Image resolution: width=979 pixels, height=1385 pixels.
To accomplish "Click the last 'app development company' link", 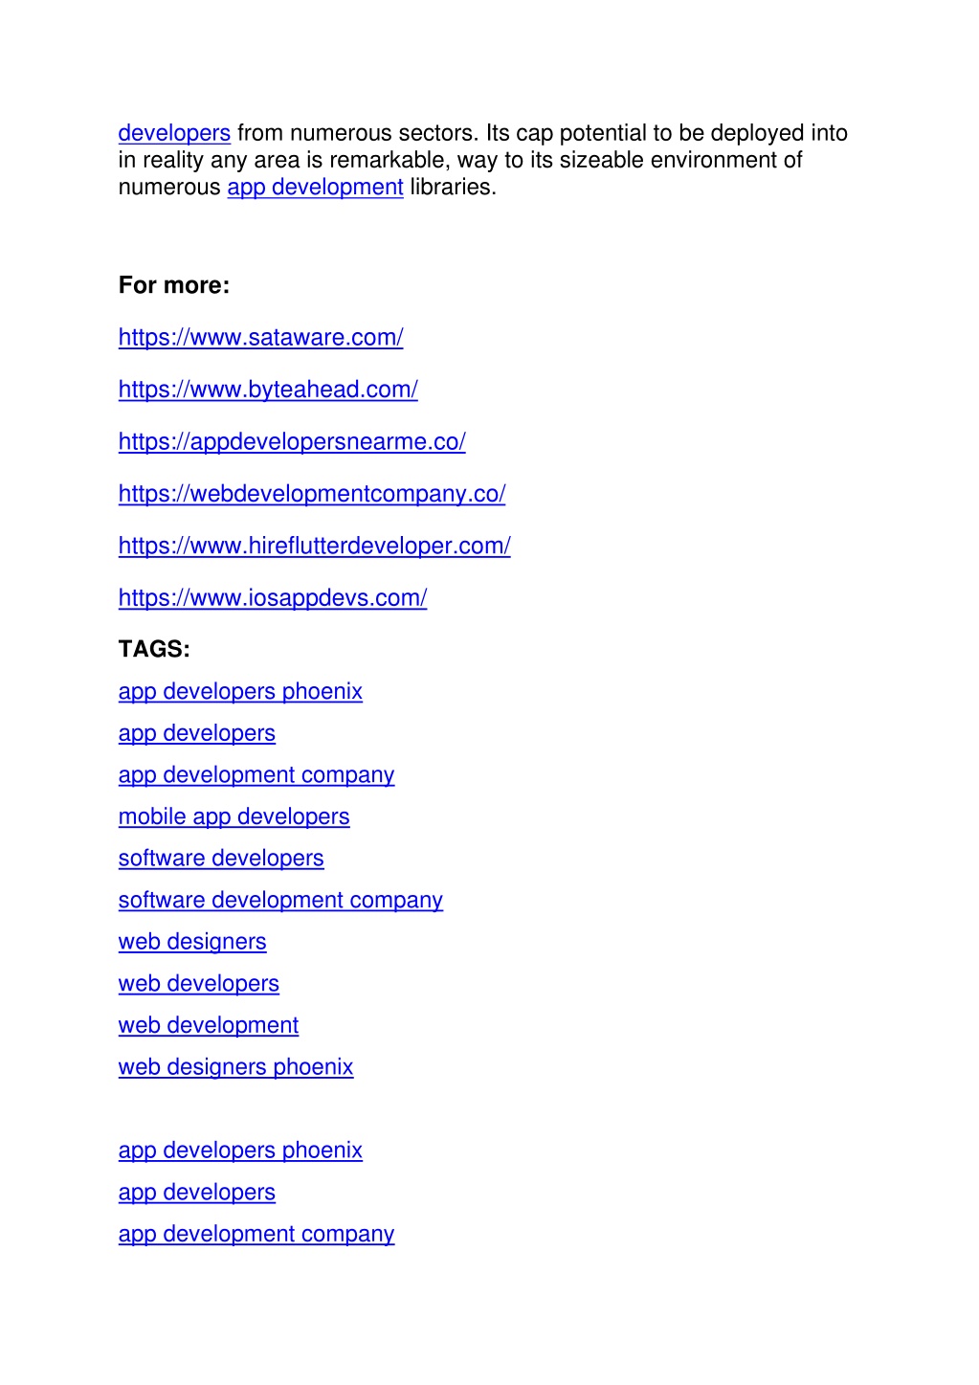I will 256,1234.
